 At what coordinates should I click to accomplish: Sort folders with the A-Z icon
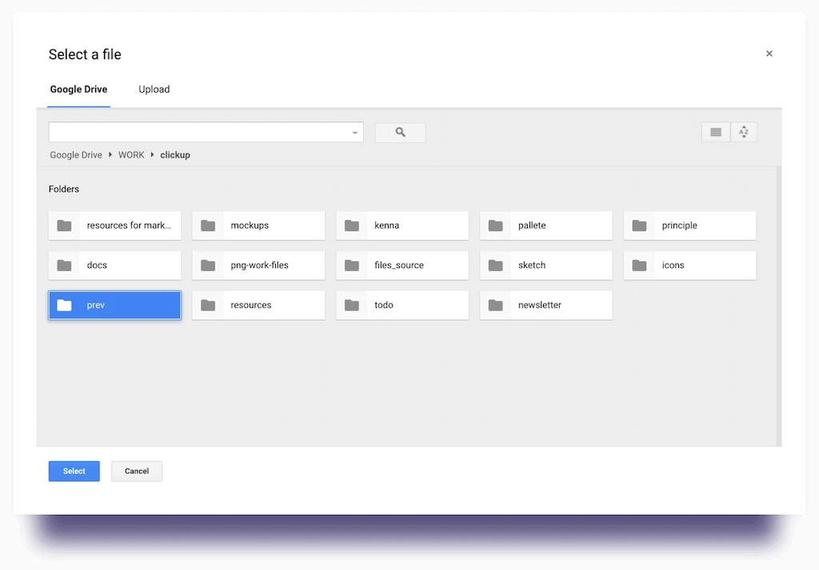(744, 132)
